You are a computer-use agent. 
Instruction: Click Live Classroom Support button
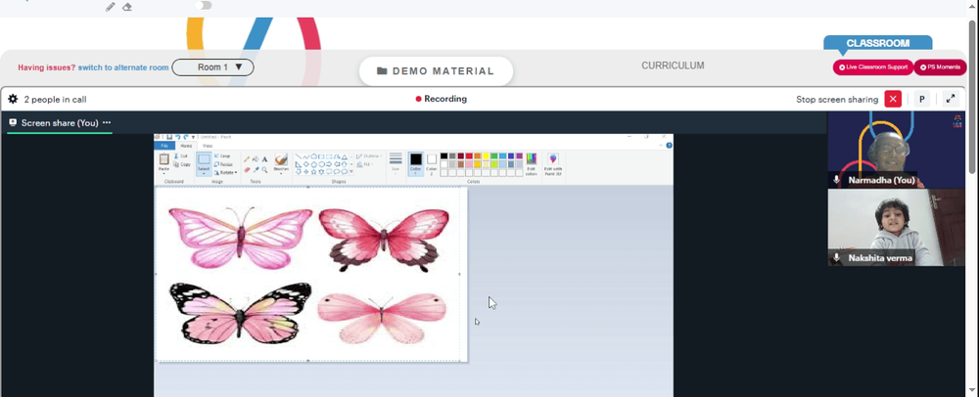coord(873,67)
